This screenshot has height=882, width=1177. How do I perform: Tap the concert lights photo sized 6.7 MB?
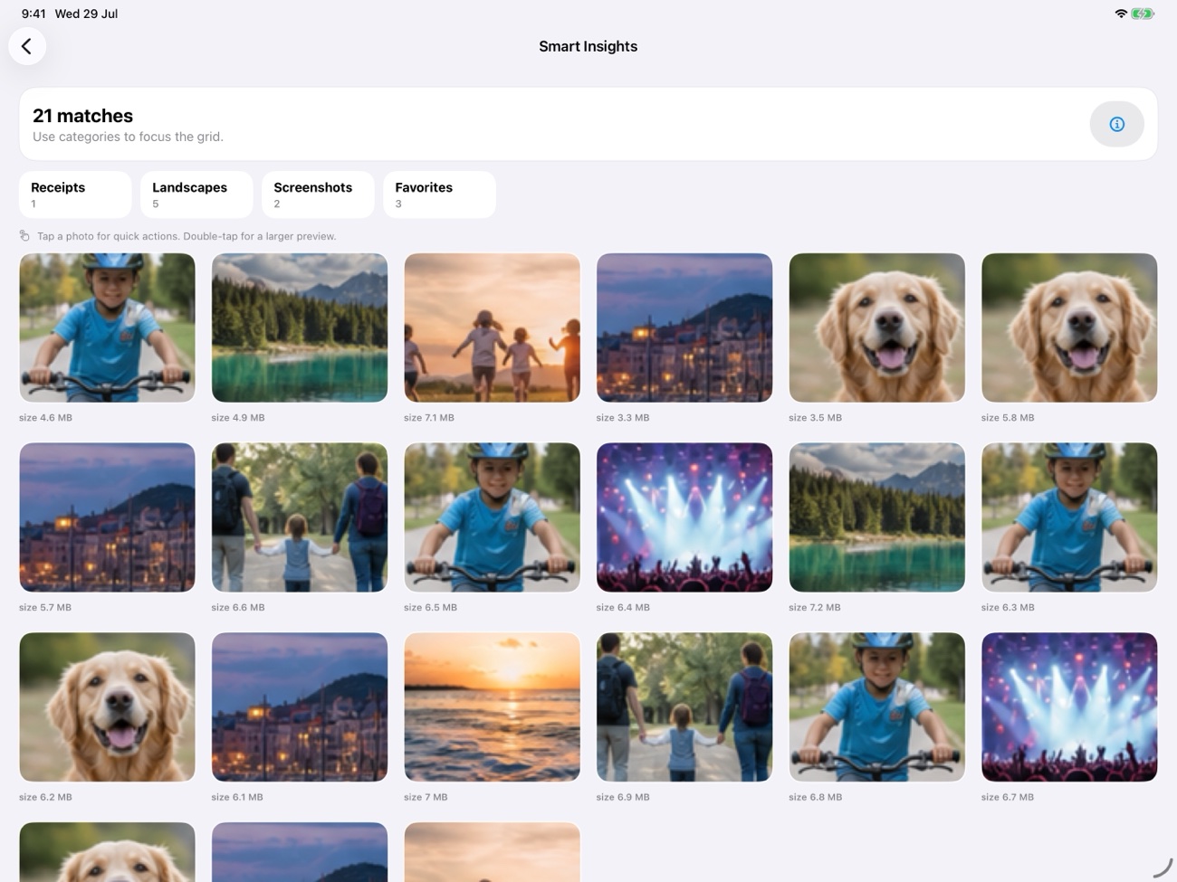tap(1069, 707)
